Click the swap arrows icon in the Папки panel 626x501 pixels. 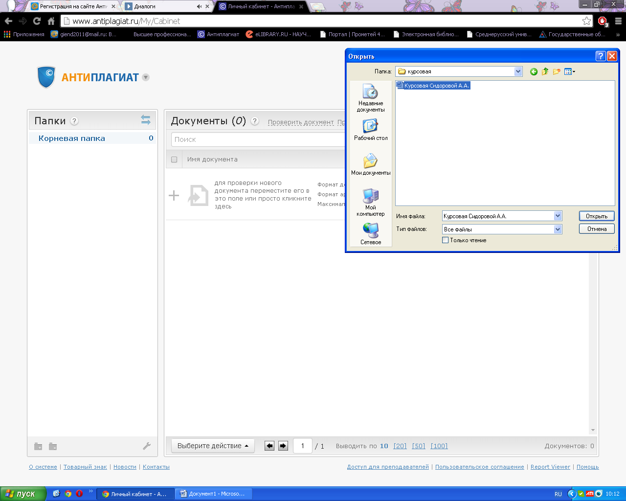(x=146, y=120)
